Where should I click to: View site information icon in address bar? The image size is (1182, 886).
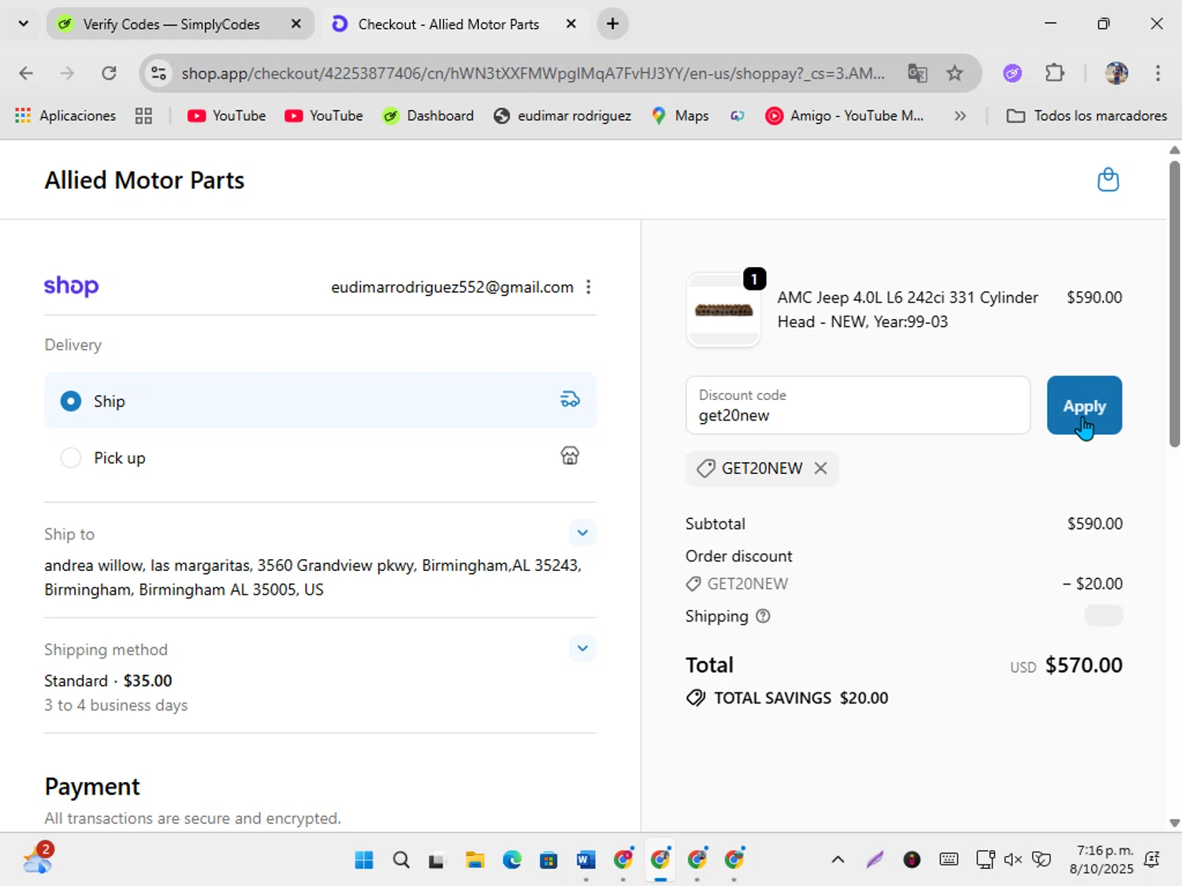pyautogui.click(x=159, y=73)
